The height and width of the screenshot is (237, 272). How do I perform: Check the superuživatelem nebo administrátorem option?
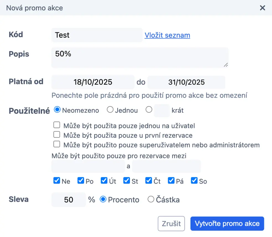pyautogui.click(x=57, y=144)
